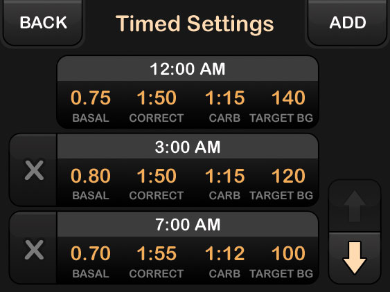Edit the 0.80 basal rate at 3:00 AM
This screenshot has width=390, height=292.
(x=91, y=176)
